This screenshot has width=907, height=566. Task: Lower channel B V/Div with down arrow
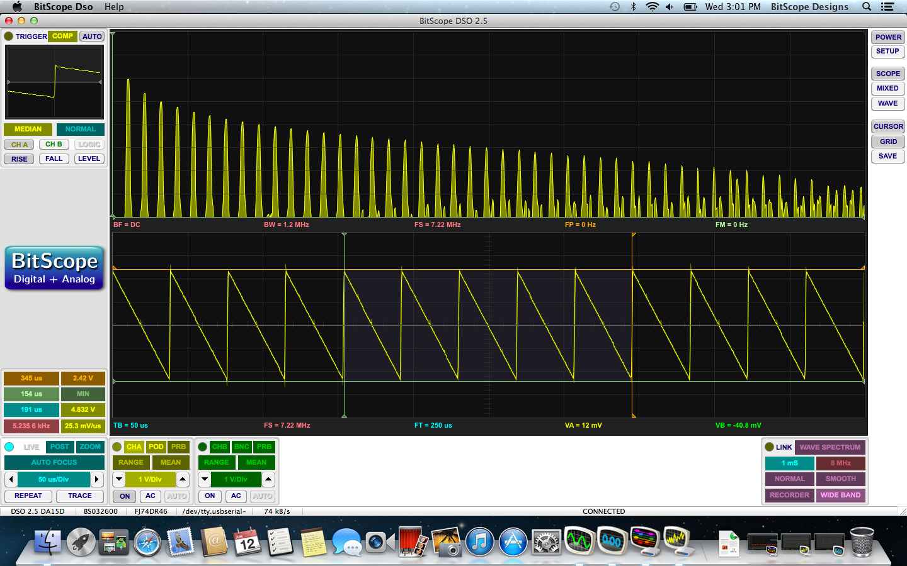click(205, 479)
